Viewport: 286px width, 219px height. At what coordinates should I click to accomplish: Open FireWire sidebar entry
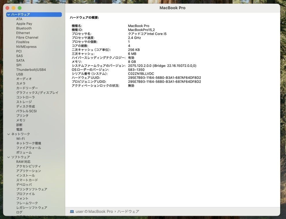tap(23, 42)
